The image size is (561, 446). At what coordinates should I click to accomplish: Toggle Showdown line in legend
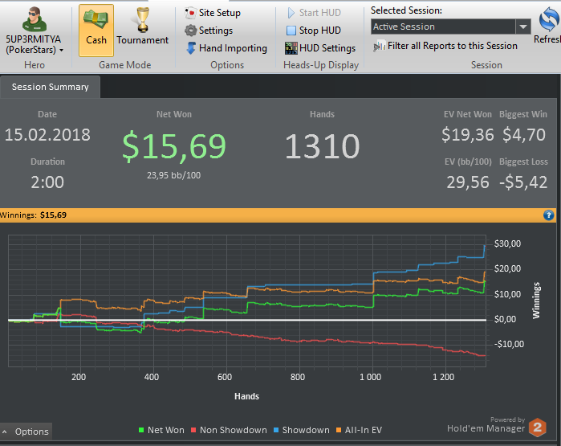pos(301,430)
